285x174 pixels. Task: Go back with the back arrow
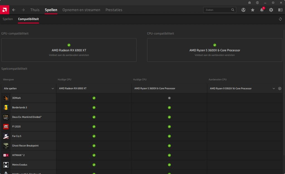click(x=14, y=10)
